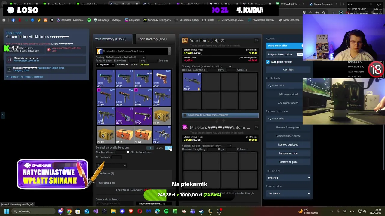Open Microsoft Store from the taskbar
This screenshot has height=216, width=385.
pos(78,211)
